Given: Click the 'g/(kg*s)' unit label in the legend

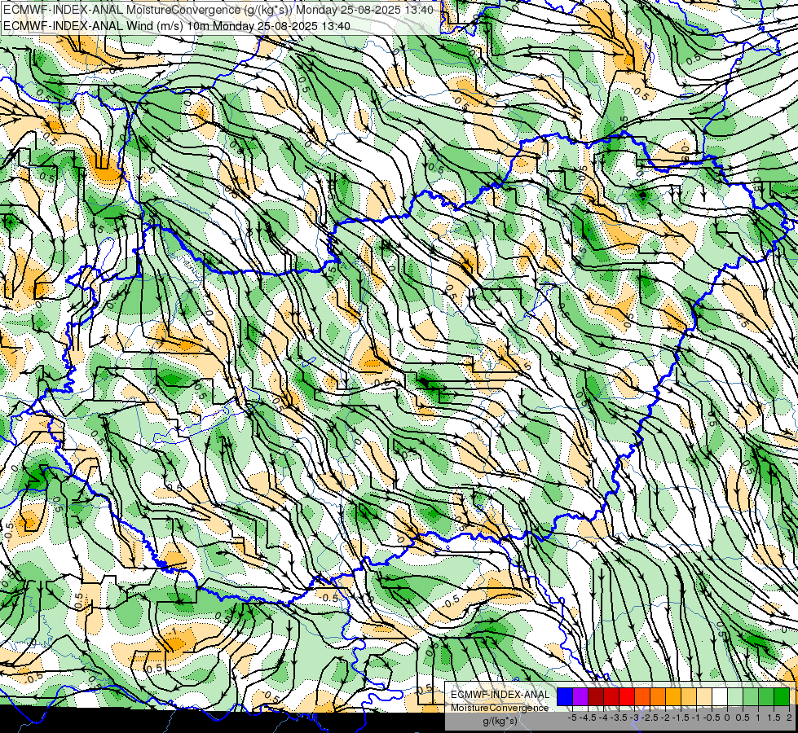Looking at the screenshot, I should pyautogui.click(x=500, y=722).
